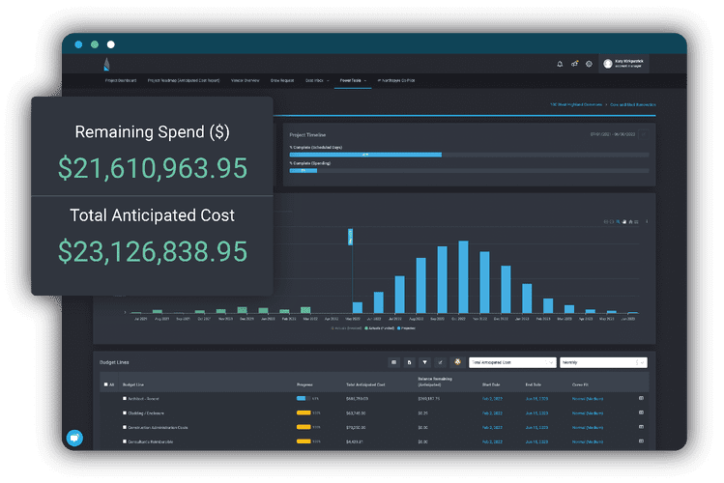The width and height of the screenshot is (724, 483).
Task: Reset chart zoom with the home icon
Action: [630, 222]
